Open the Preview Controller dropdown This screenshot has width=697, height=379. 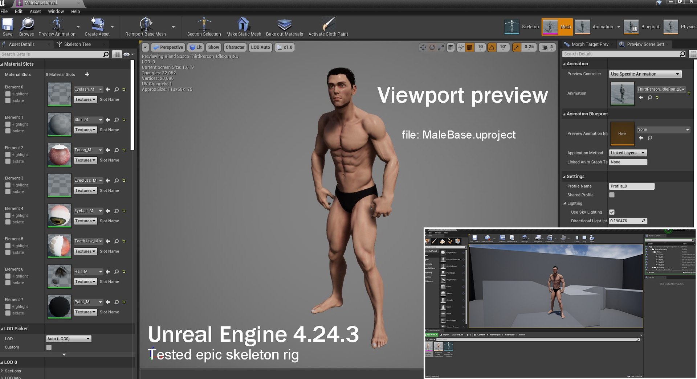[645, 74]
